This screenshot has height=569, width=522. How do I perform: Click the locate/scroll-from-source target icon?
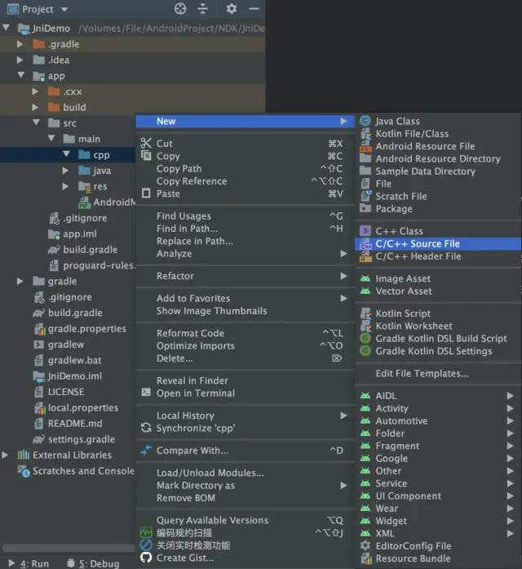pos(181,9)
